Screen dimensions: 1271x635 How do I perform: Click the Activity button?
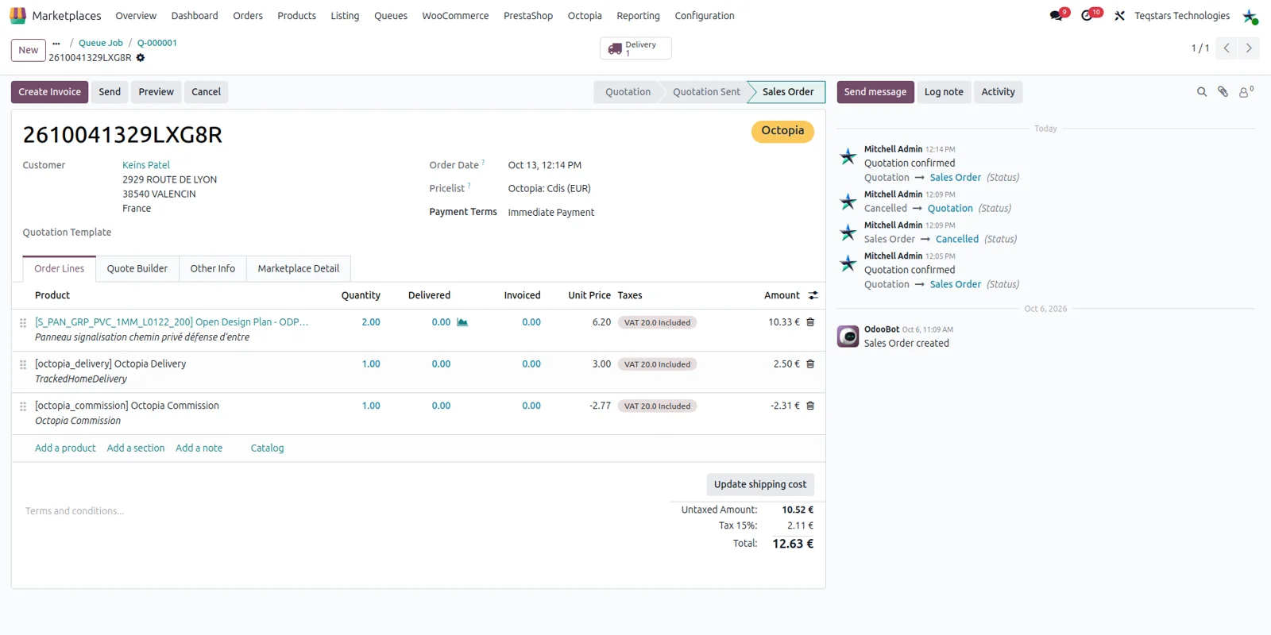click(999, 92)
